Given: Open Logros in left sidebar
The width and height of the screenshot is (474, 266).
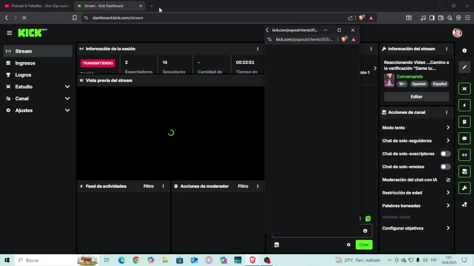Looking at the screenshot, I should pos(38,75).
